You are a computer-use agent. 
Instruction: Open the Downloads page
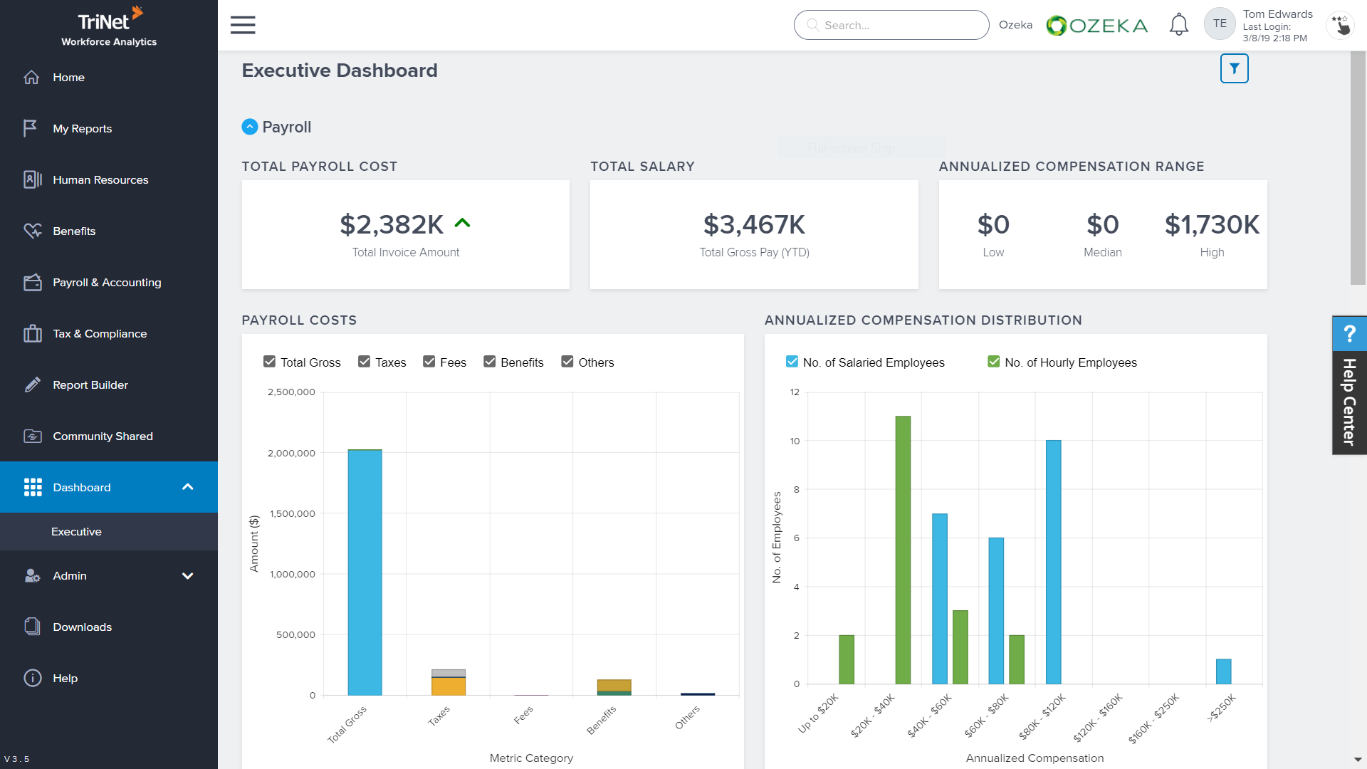pos(82,627)
